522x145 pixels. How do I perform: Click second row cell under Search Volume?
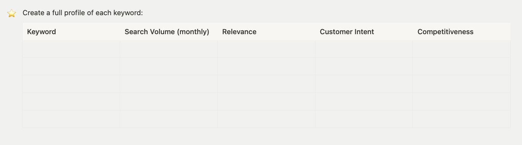pyautogui.click(x=169, y=66)
